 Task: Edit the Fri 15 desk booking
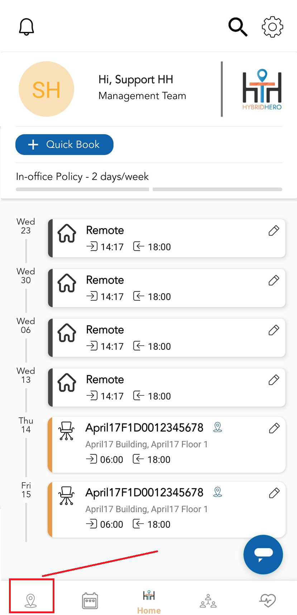click(274, 493)
